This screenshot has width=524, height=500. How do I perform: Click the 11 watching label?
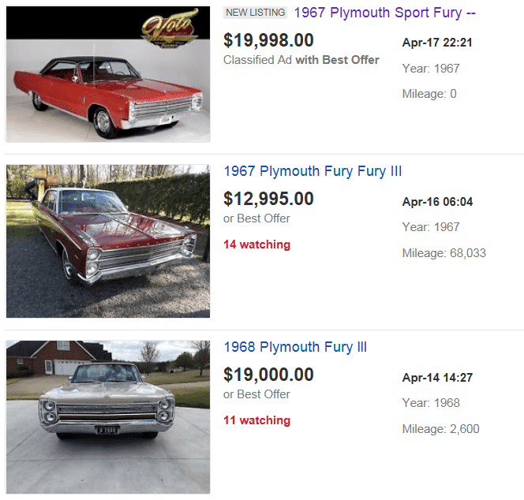[x=256, y=420]
